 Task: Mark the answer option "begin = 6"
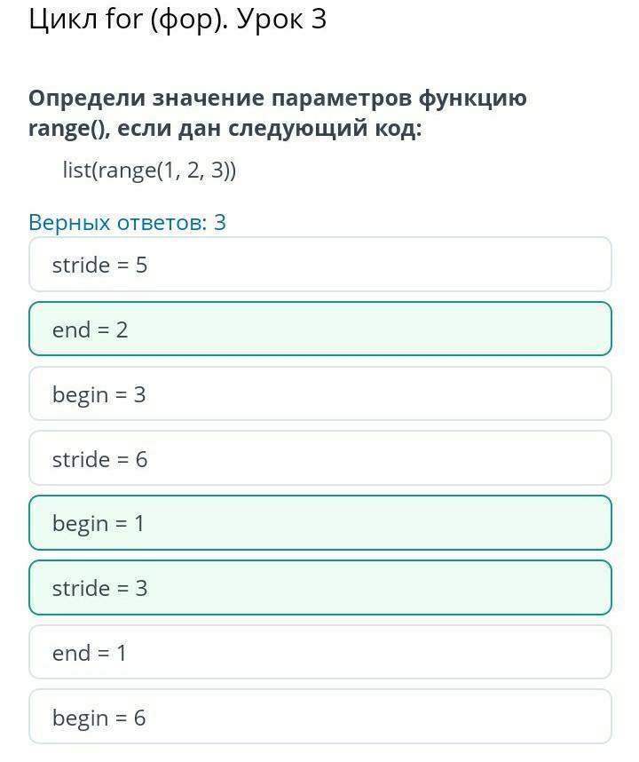[319, 717]
